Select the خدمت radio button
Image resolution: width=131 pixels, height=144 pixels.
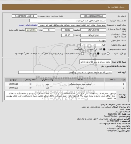[x=95, y=49]
